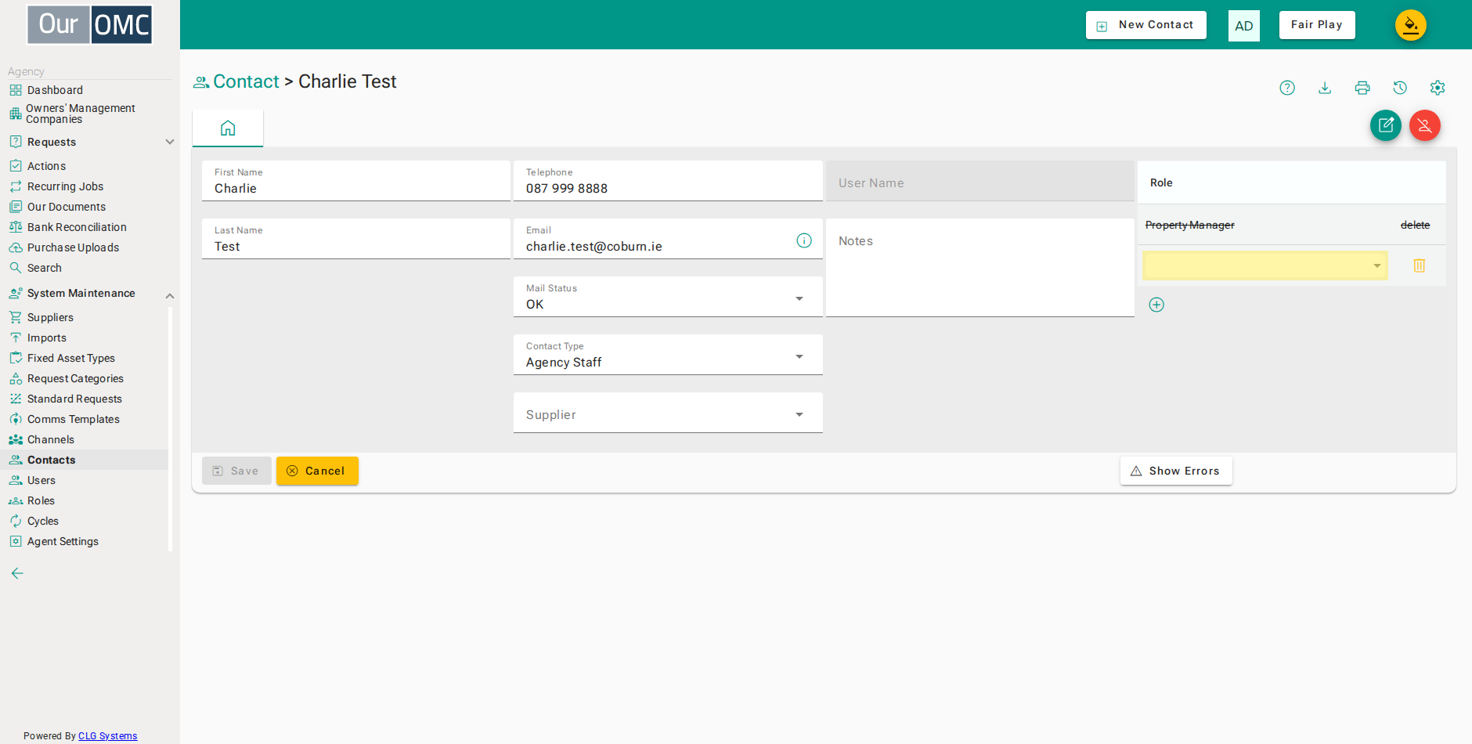Open the Home tab

pyautogui.click(x=228, y=128)
